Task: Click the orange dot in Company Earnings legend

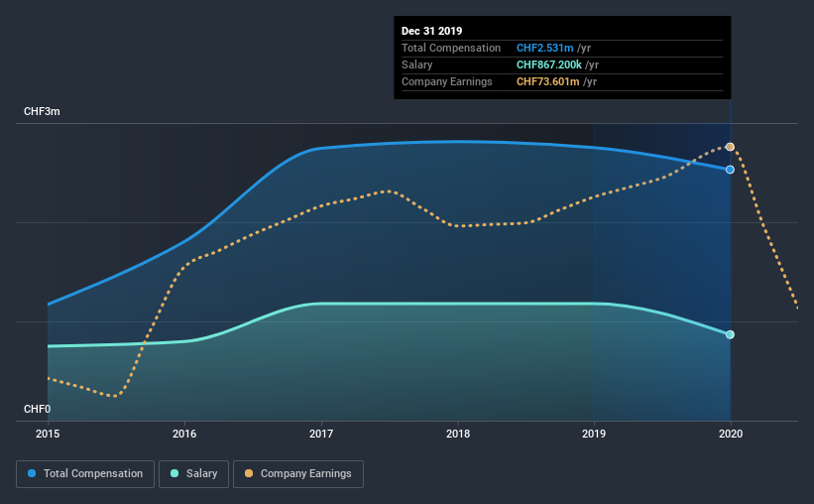Action: 249,473
